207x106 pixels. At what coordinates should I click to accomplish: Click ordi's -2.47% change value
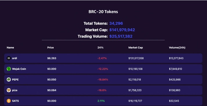click(x=102, y=58)
